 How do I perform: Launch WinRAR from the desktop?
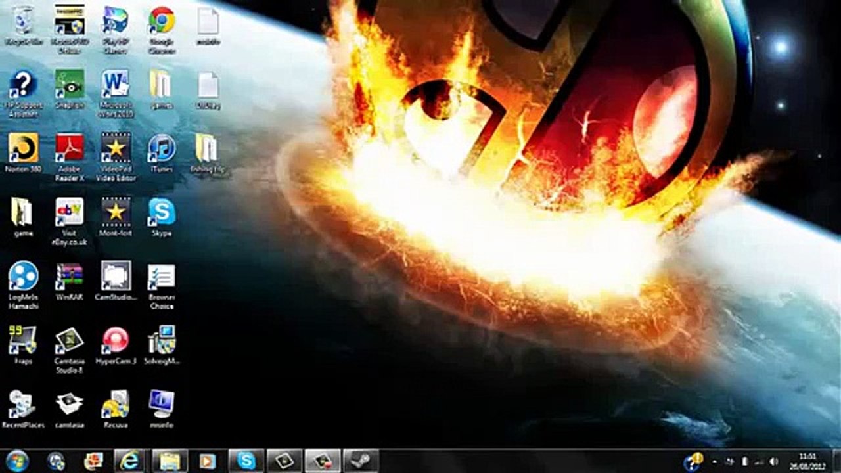pos(70,281)
